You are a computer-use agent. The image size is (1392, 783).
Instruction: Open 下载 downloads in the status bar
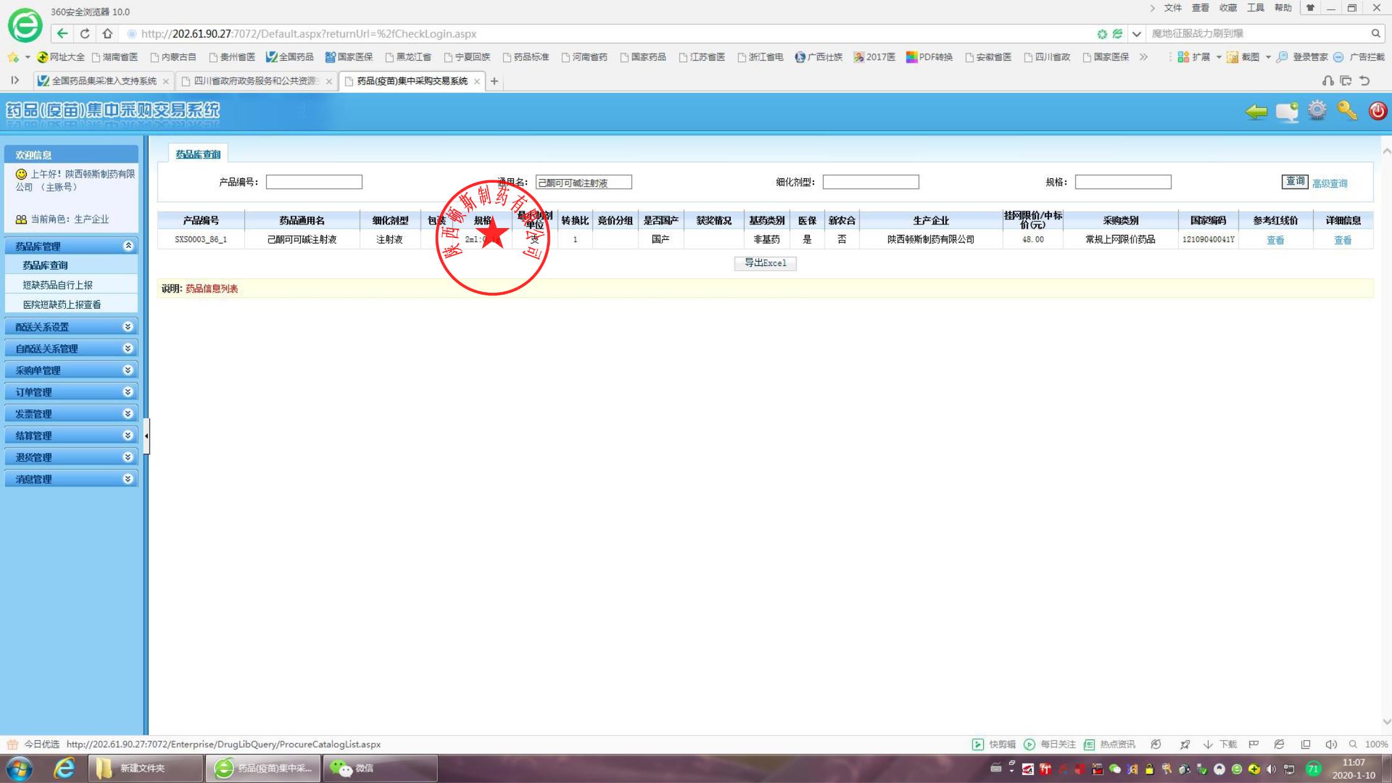pyautogui.click(x=1220, y=744)
